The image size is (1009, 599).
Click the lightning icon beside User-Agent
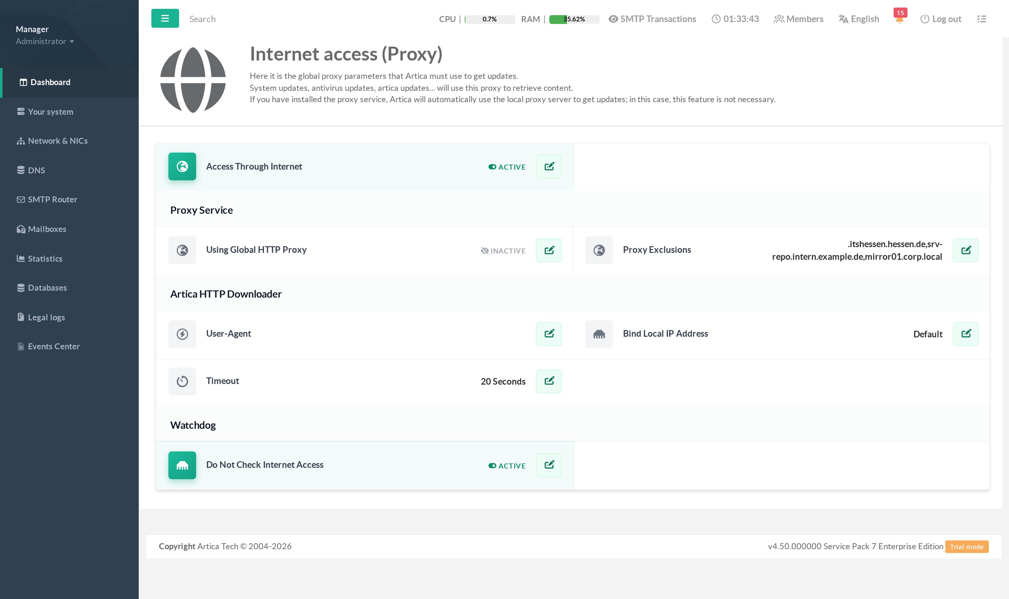[x=182, y=334]
